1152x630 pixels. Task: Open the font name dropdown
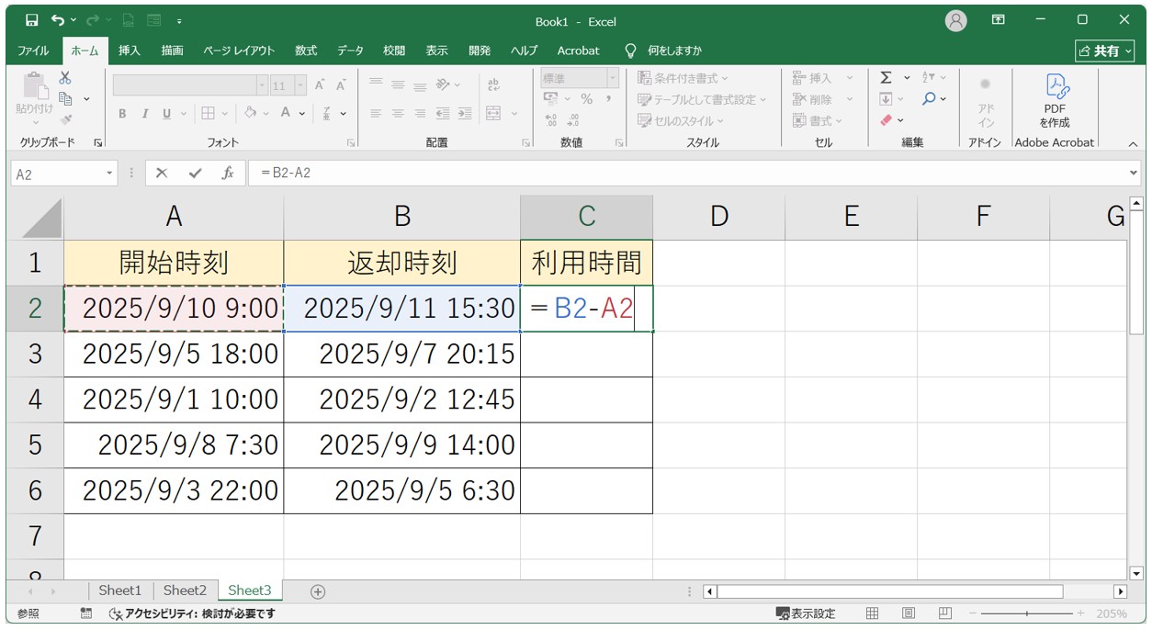click(262, 85)
